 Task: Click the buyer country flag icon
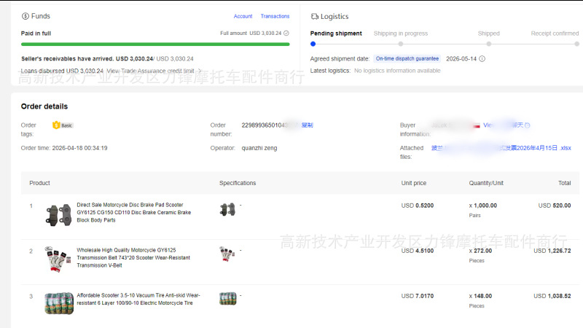477,125
